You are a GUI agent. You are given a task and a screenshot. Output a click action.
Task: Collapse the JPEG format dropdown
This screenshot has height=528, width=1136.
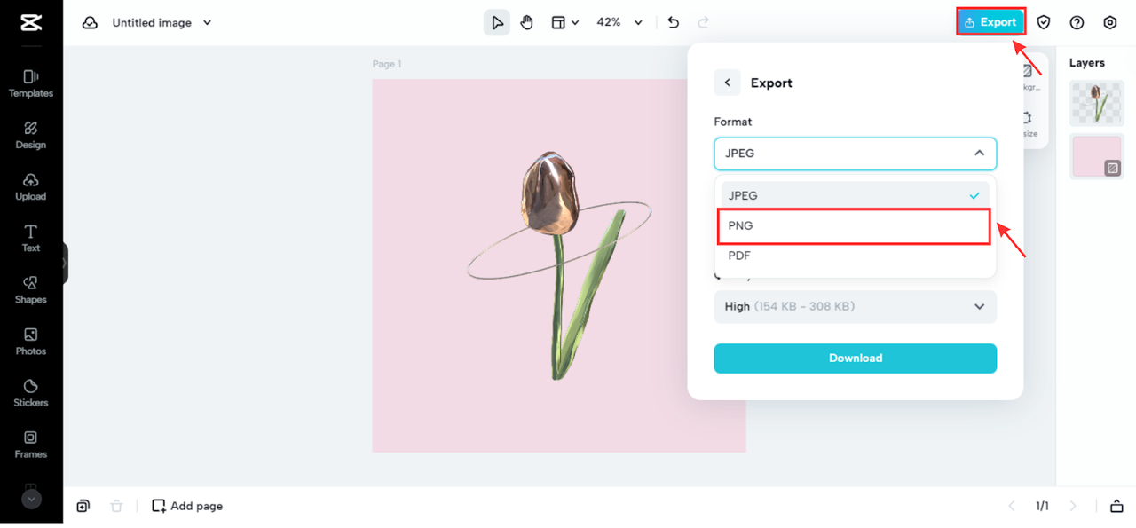coord(855,154)
